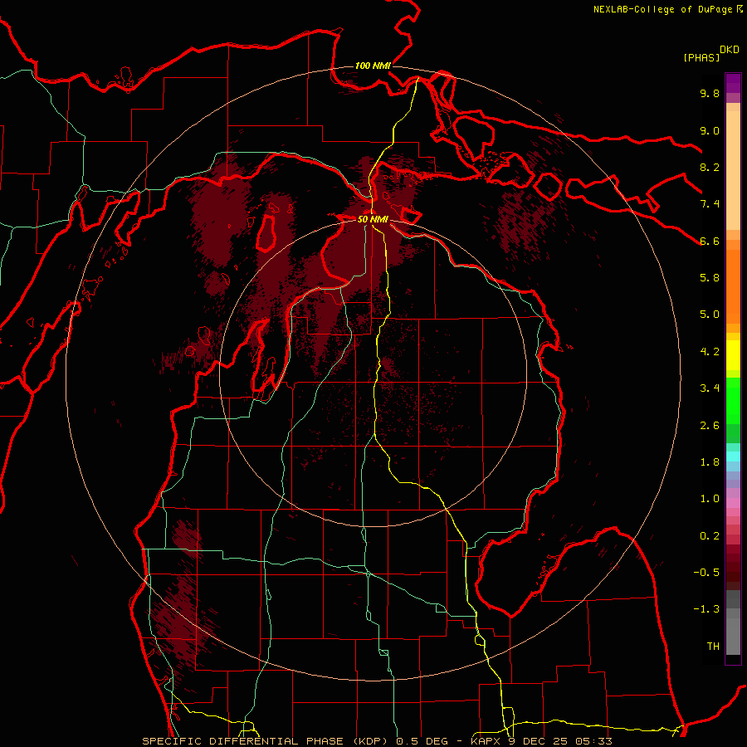This screenshot has width=747, height=747.
Task: Click the 7.4 legend value
Action: (710, 204)
